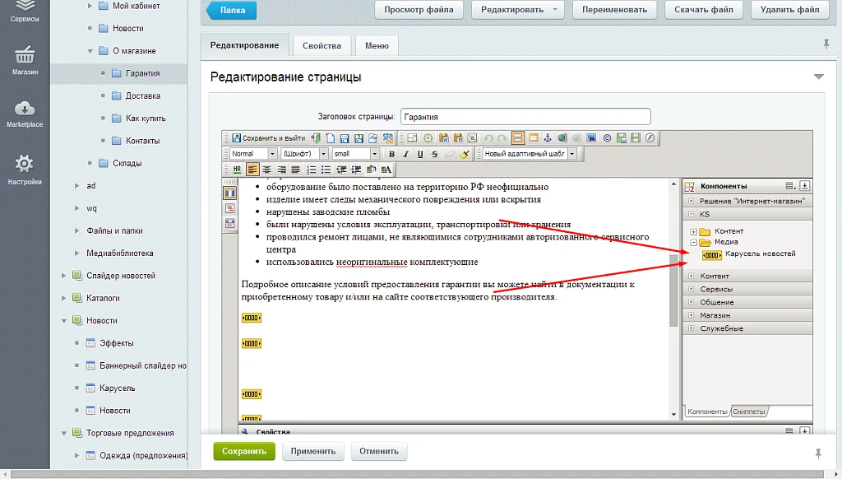
Task: Open the Normal paragraph style dropdown
Action: (x=253, y=154)
